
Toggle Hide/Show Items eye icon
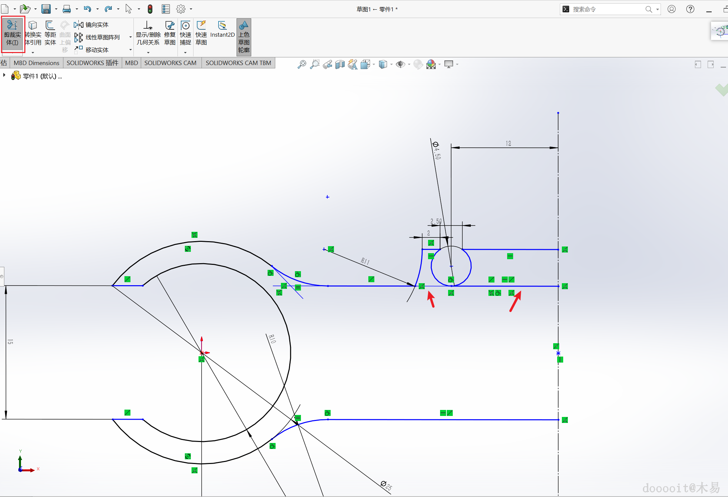(400, 64)
